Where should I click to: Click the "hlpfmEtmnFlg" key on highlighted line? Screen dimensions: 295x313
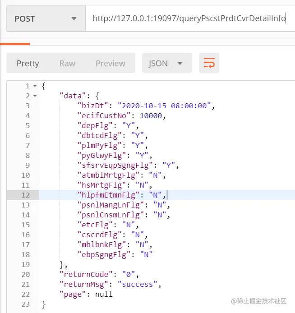[x=108, y=195]
